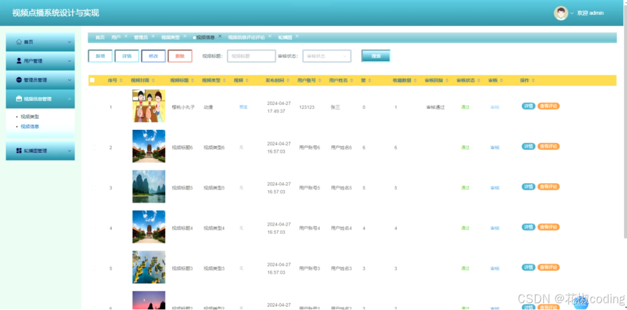Image resolution: width=627 pixels, height=310 pixels.
Task: Sort table by 序号 column arrows
Action: tap(121, 80)
